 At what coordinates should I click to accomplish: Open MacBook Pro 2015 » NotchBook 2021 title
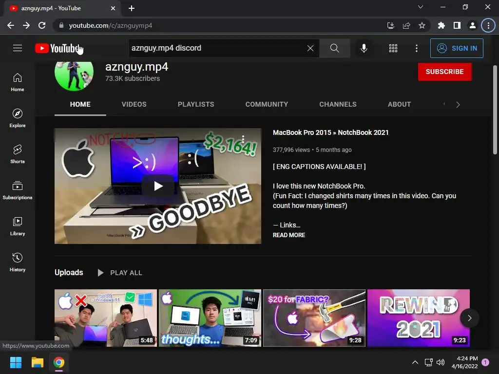tap(331, 132)
